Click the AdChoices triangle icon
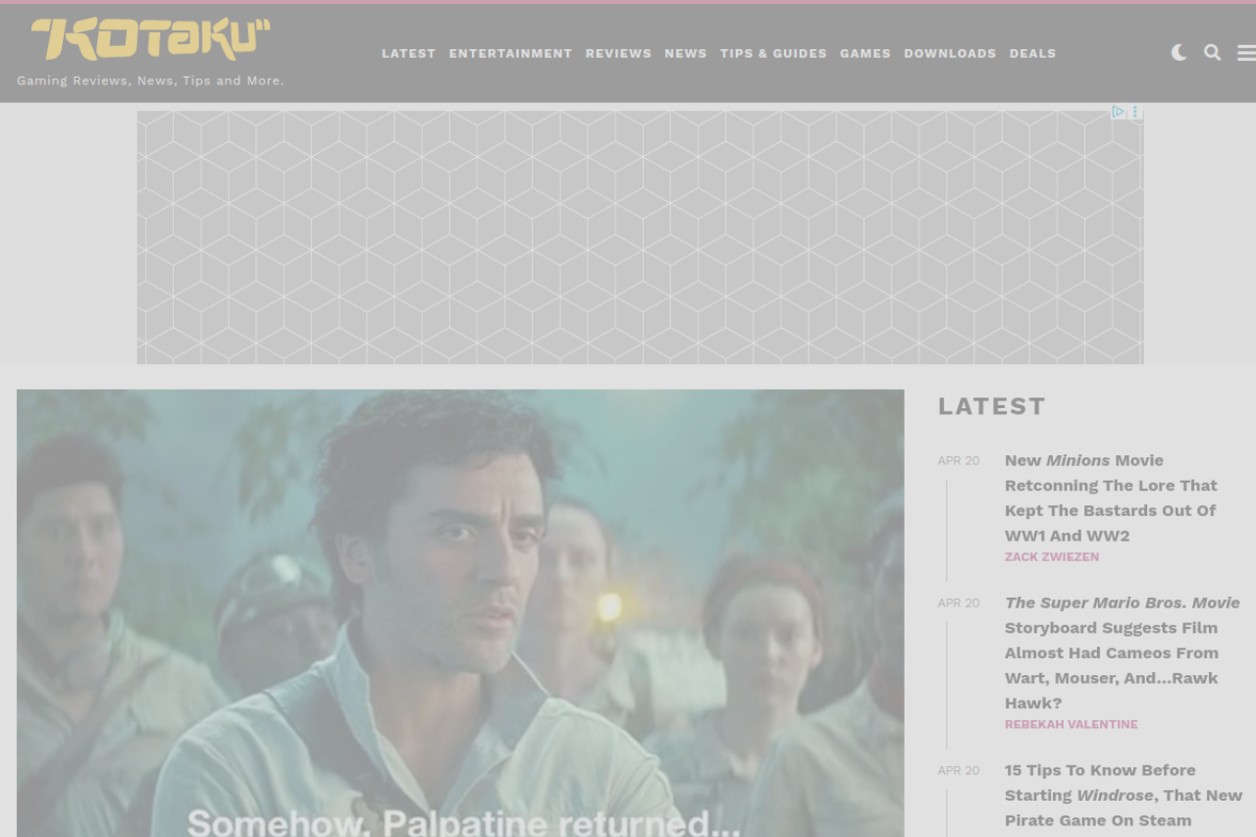 click(x=1118, y=112)
